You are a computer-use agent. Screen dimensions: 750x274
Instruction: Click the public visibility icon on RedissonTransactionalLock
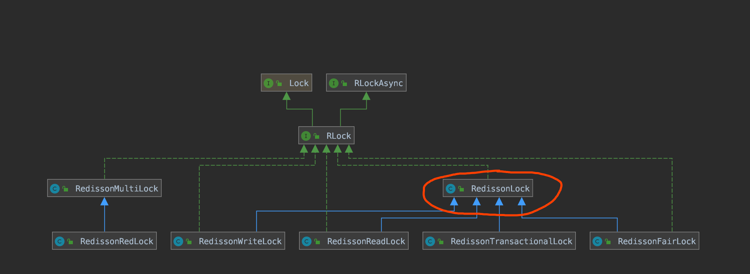pyautogui.click(x=441, y=241)
